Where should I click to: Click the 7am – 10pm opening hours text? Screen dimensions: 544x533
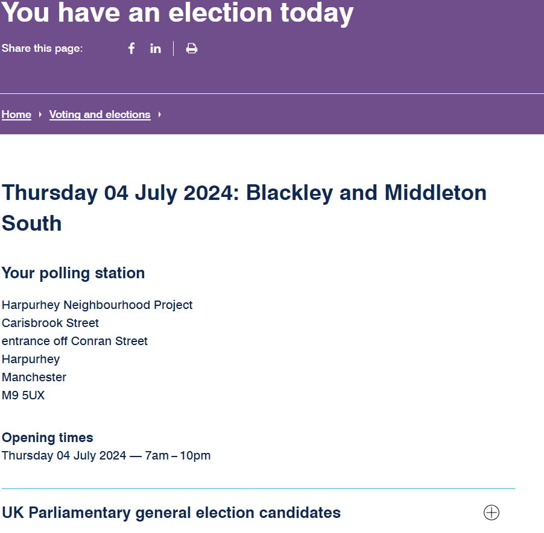pos(178,455)
